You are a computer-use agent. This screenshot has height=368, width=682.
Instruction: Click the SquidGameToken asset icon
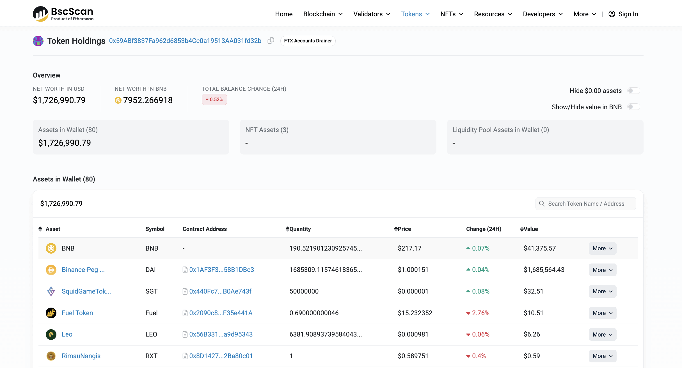[51, 291]
